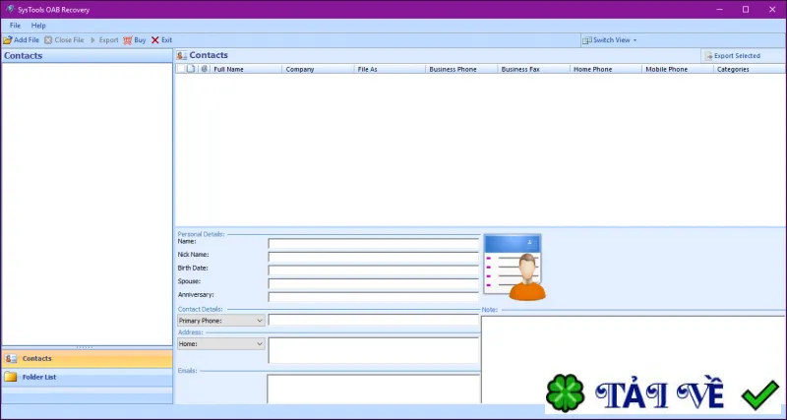Maximize the SysTools OAB Recovery window

coord(746,9)
